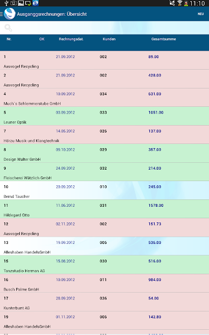The image size is (209, 335).
Task: Tap the magnifying glass search icon
Action: tap(8, 28)
